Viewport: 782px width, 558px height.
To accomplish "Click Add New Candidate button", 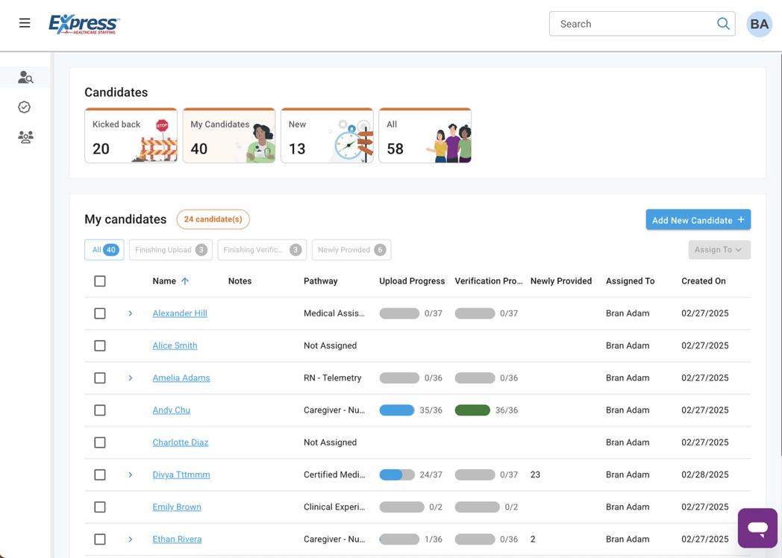I will click(x=698, y=220).
